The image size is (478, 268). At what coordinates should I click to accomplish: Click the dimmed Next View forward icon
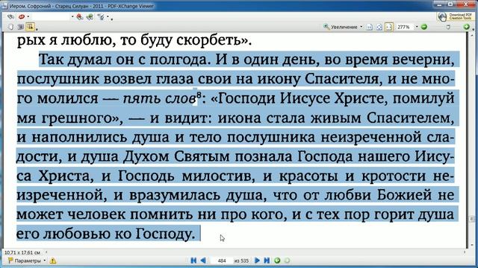287,261
